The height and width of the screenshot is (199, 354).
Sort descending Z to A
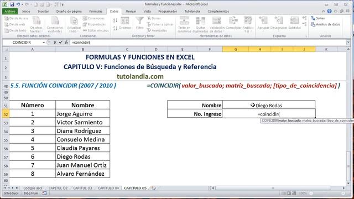point(115,28)
